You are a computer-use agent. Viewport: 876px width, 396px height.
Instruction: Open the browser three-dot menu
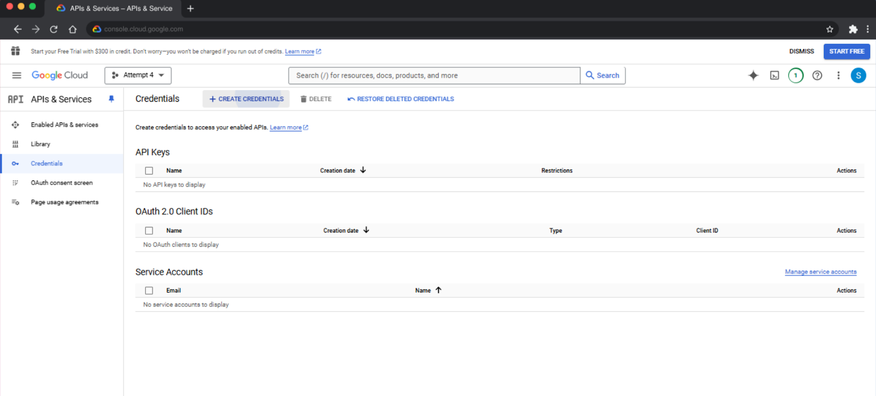coord(868,29)
